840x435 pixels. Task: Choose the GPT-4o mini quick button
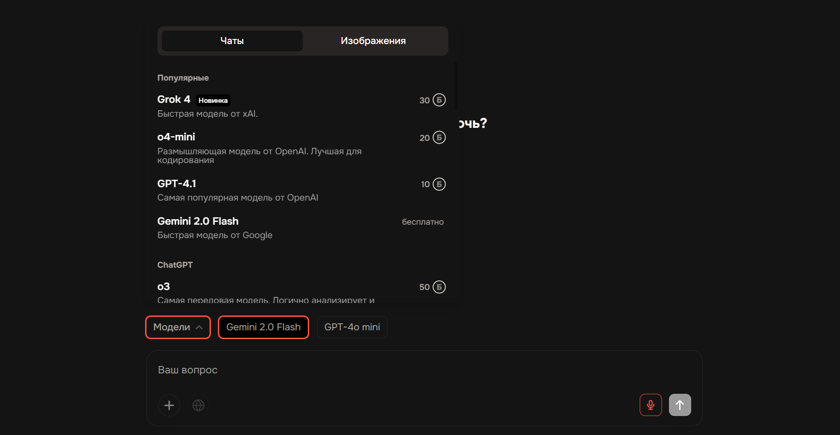pos(352,327)
